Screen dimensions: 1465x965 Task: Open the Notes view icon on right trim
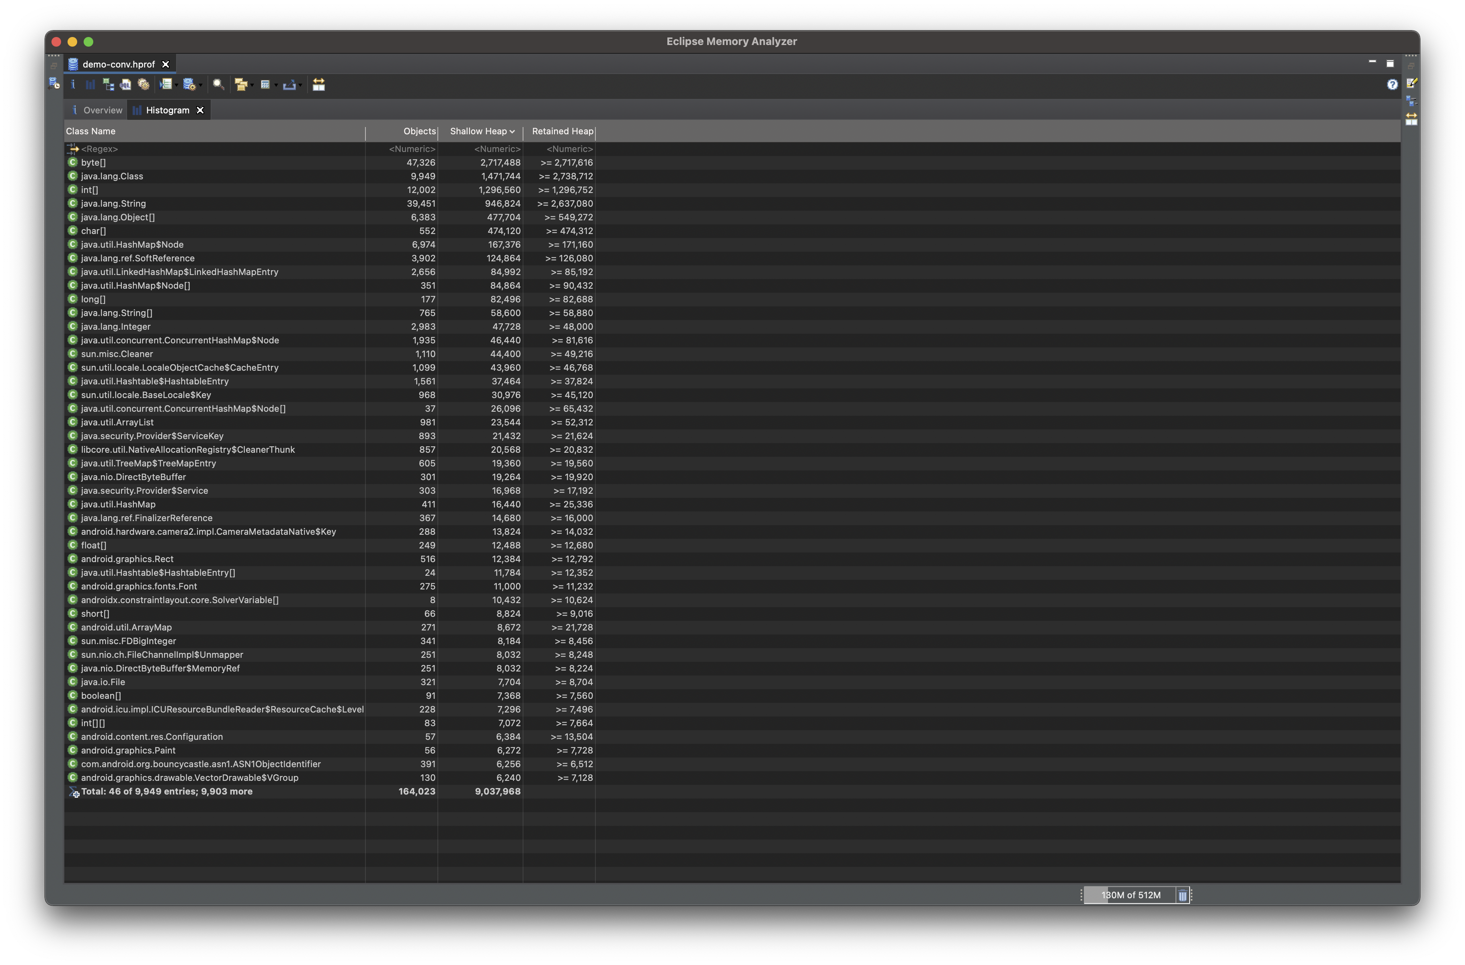(1412, 83)
